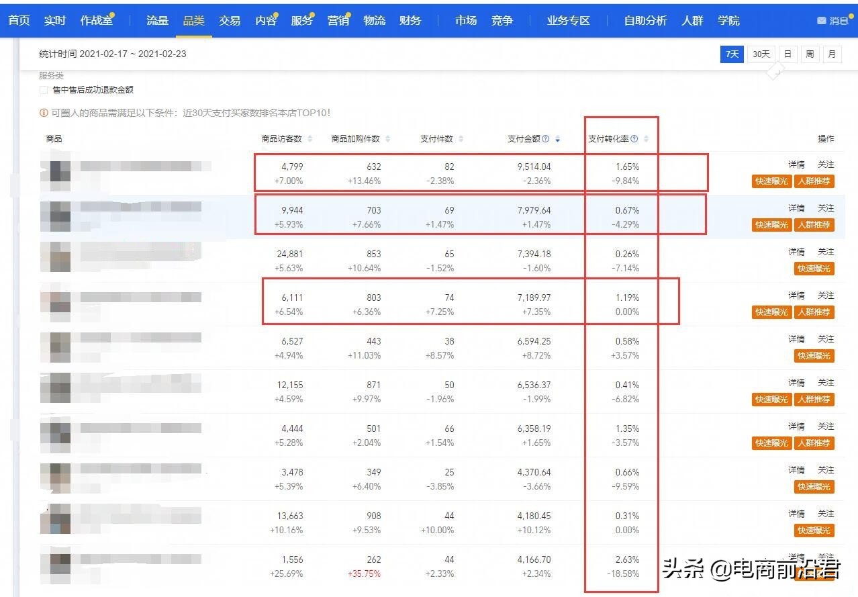Click the help icon beside 支付转化率 header
Viewport: 858px width, 597px height.
point(636,138)
